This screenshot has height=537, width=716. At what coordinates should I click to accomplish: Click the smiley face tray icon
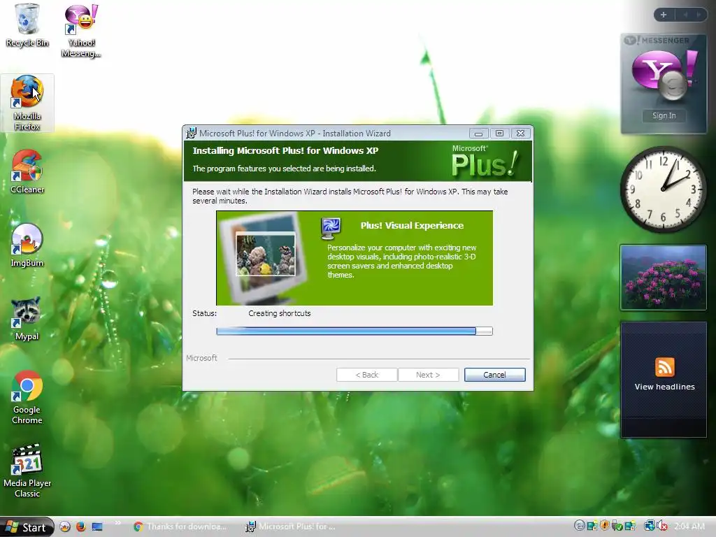(579, 526)
